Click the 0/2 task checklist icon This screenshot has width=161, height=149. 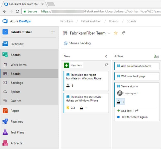[68, 108]
